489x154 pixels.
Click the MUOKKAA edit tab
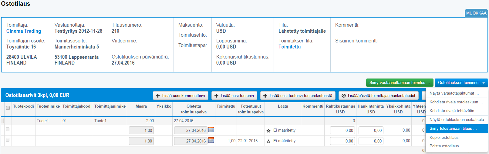(x=476, y=13)
